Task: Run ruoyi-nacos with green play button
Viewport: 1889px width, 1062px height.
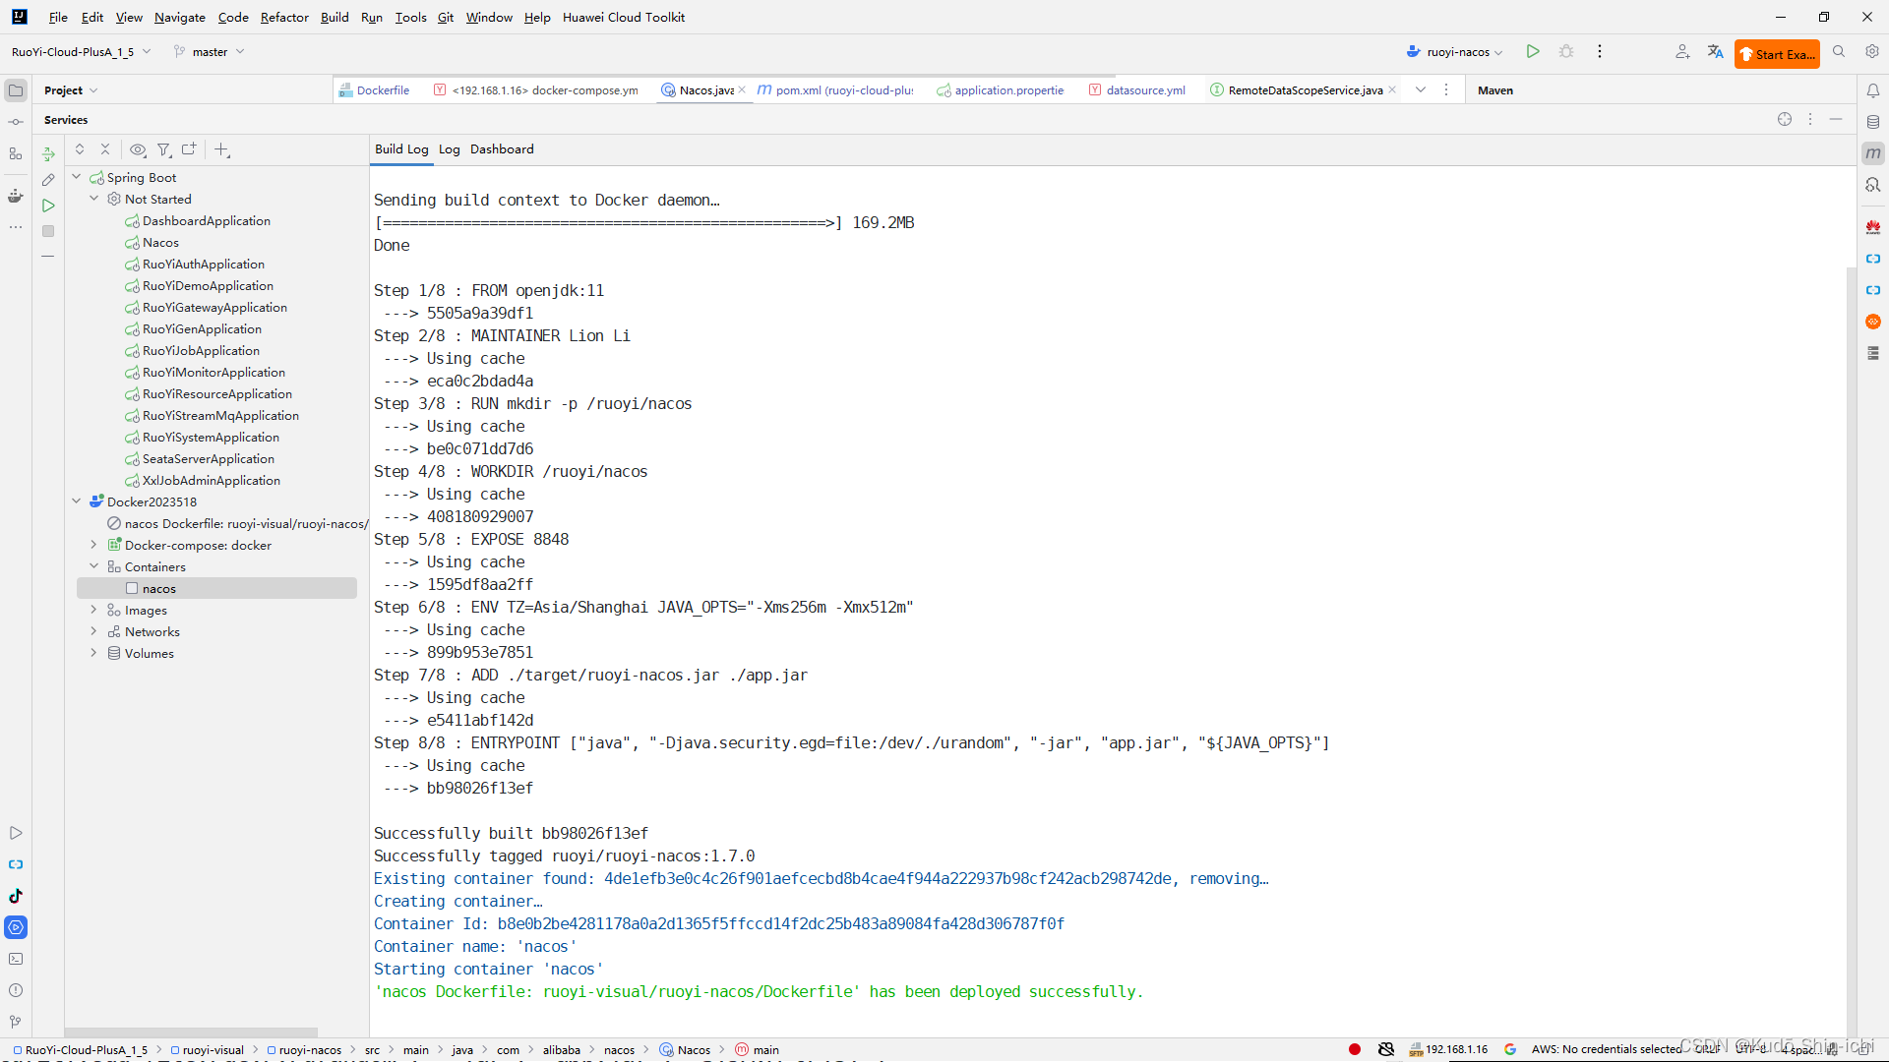Action: 1532,52
